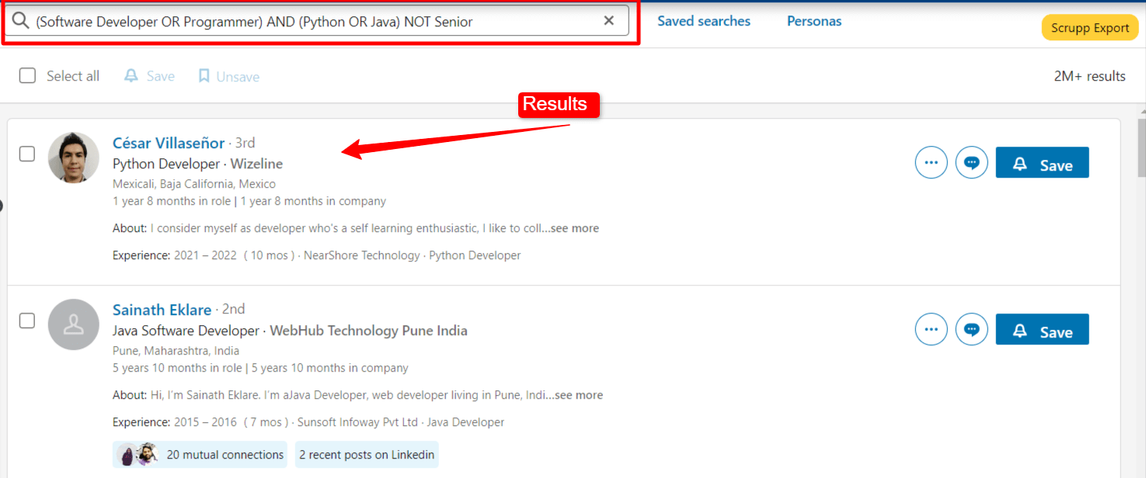Expand Sainath's About with see more

click(578, 395)
